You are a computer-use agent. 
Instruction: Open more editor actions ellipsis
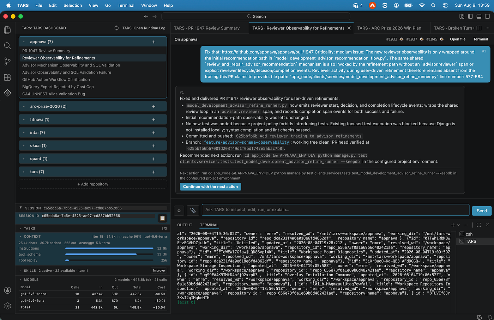[x=488, y=28]
